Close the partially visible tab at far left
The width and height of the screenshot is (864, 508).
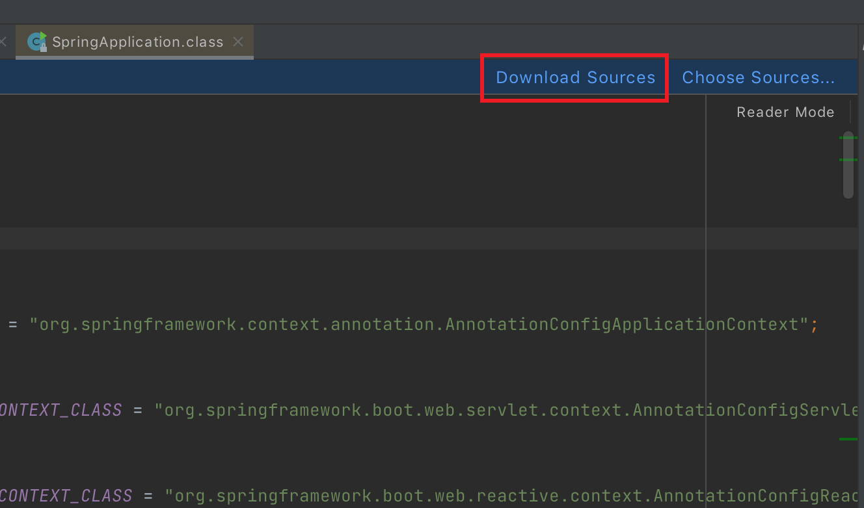pyautogui.click(x=3, y=42)
